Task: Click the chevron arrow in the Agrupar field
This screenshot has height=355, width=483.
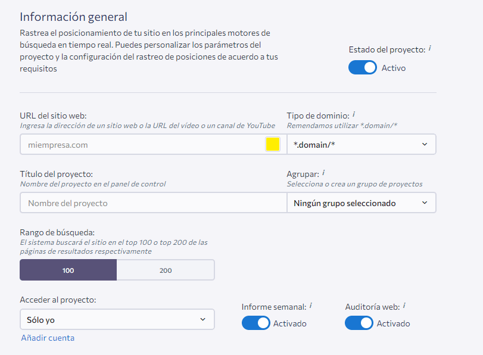Action: tap(424, 203)
